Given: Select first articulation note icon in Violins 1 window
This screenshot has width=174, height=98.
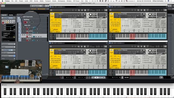Looking at the screenshot, I should [65, 30].
